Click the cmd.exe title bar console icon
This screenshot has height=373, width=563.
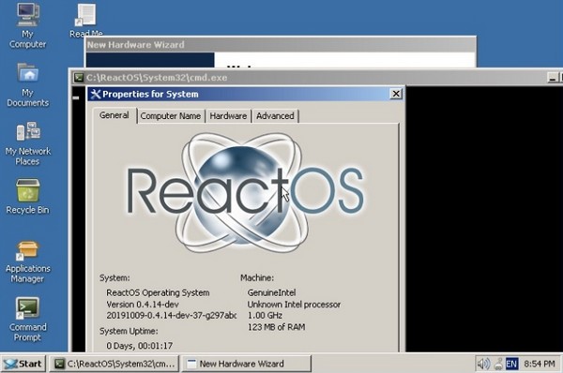click(79, 78)
